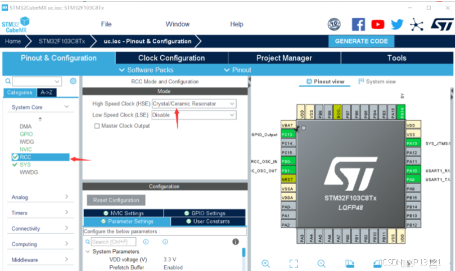Open the category search dropdown arrow

click(57, 82)
